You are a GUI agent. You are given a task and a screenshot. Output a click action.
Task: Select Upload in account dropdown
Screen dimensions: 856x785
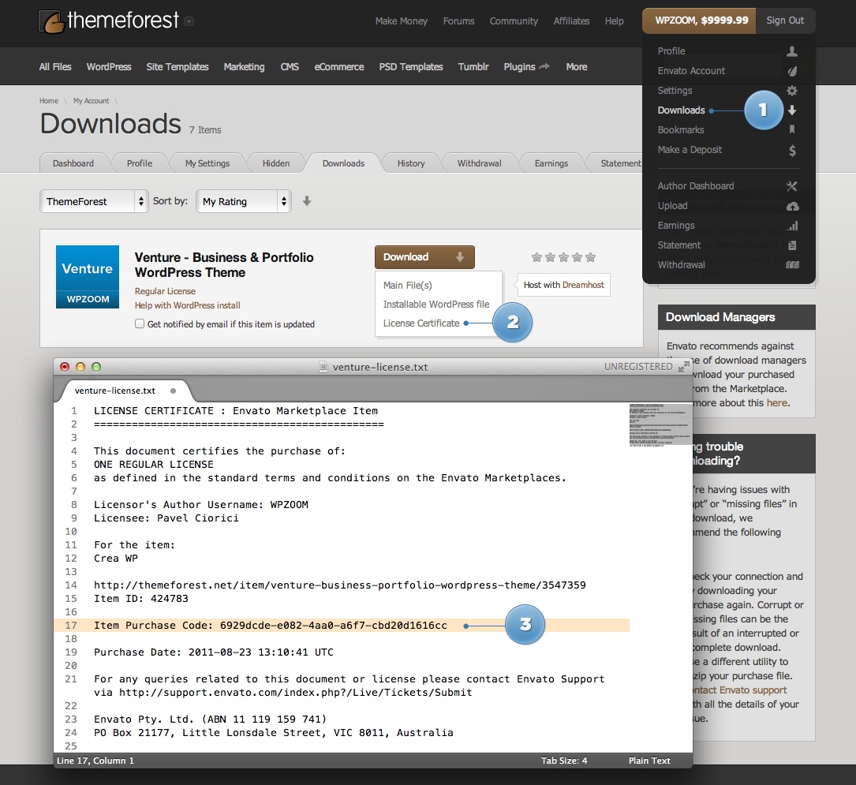click(x=672, y=206)
